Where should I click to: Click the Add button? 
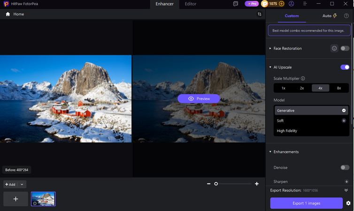tap(10, 184)
